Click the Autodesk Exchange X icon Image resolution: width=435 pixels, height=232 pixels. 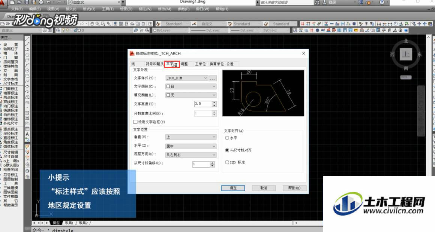[360, 2]
